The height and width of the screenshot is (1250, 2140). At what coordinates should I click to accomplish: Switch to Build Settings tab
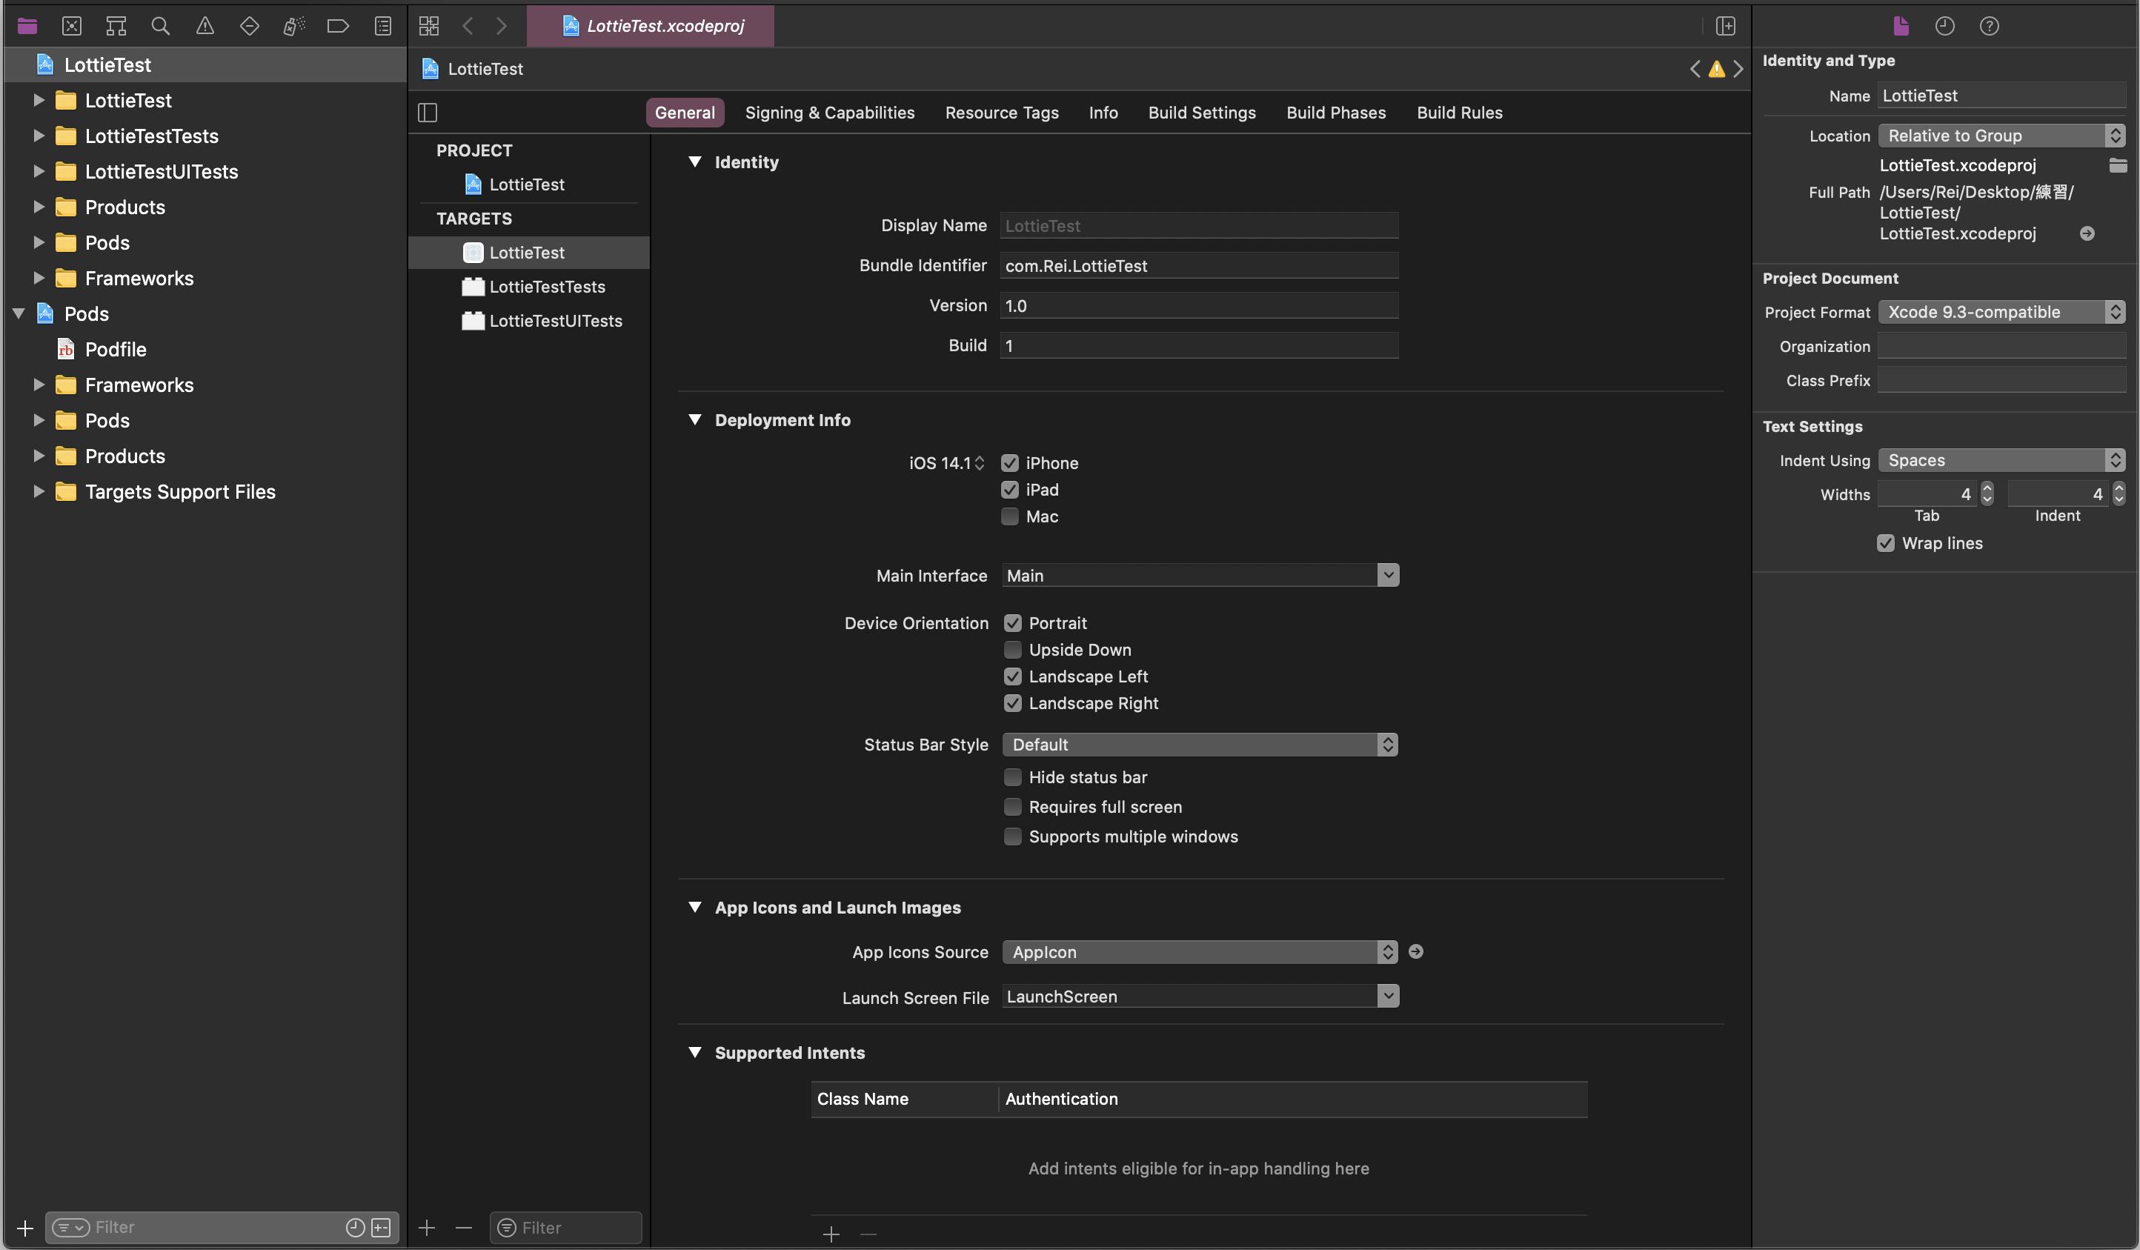(x=1202, y=113)
